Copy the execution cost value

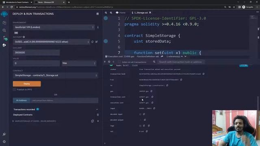152,103
